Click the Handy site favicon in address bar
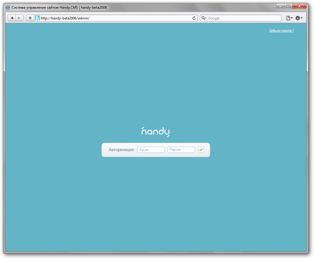Viewport: 314px width, 259px height. click(x=37, y=18)
